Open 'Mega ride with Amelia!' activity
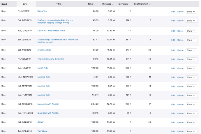This screenshot has height=134, width=201. [x=48, y=104]
